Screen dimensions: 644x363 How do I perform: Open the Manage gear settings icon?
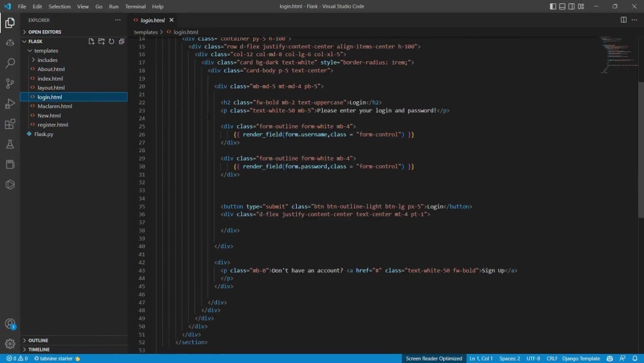10,343
